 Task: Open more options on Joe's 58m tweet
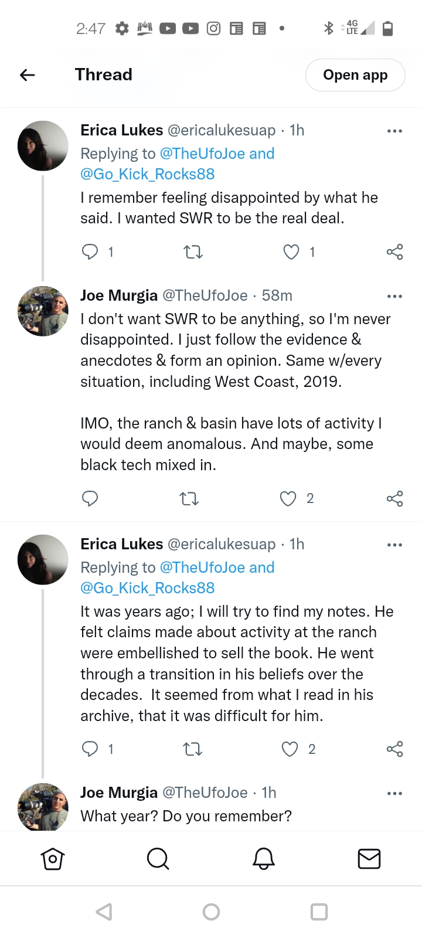click(394, 296)
